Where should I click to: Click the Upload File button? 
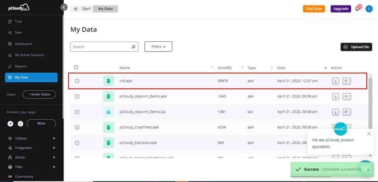pos(356,47)
